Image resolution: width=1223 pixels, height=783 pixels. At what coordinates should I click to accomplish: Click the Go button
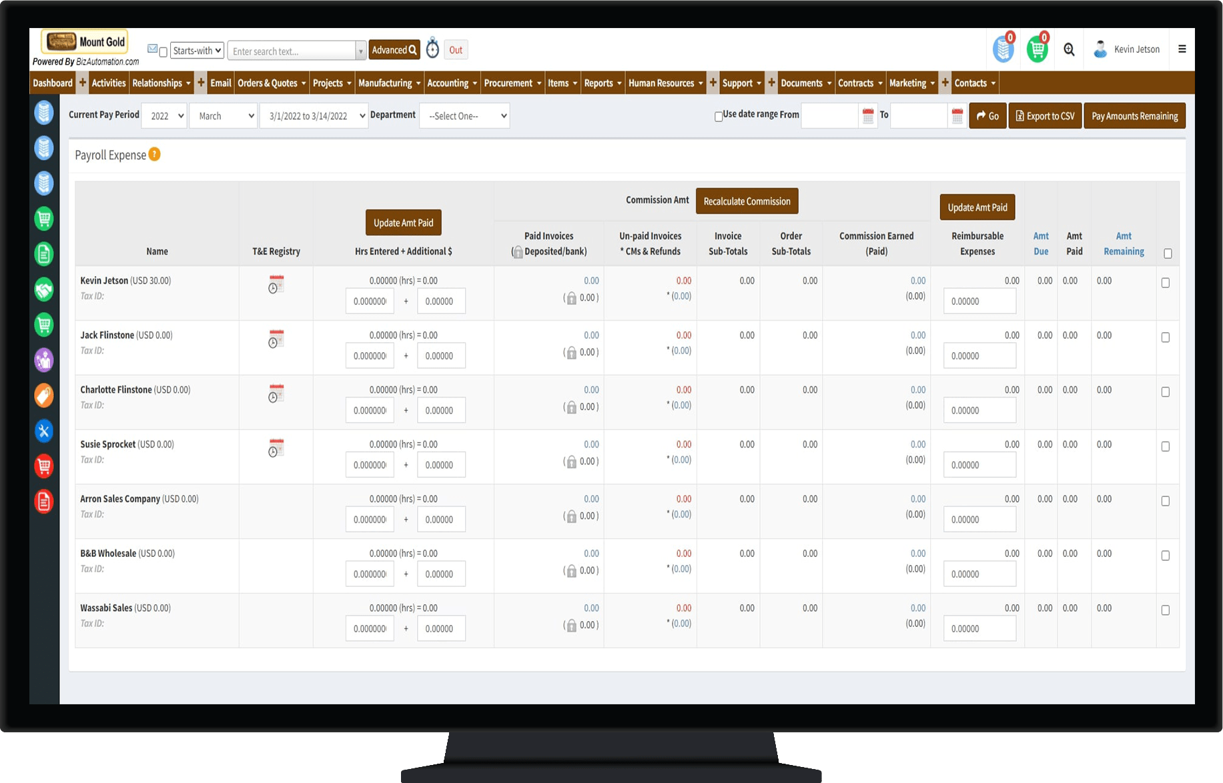coord(987,116)
